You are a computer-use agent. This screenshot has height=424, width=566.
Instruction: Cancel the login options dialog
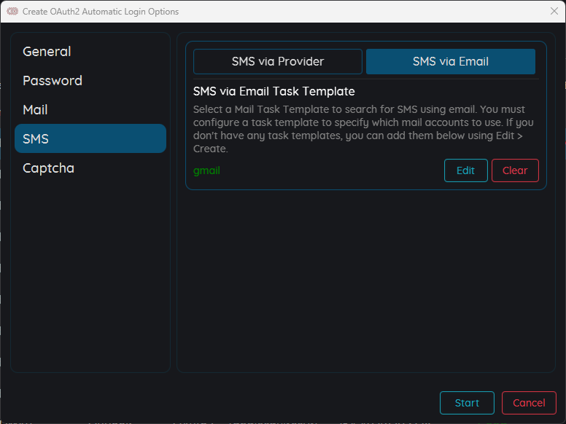click(x=529, y=403)
